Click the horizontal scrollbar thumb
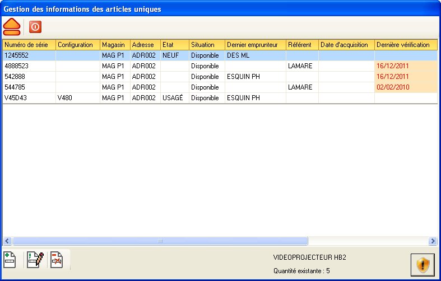The width and height of the screenshot is (441, 281). [x=160, y=241]
